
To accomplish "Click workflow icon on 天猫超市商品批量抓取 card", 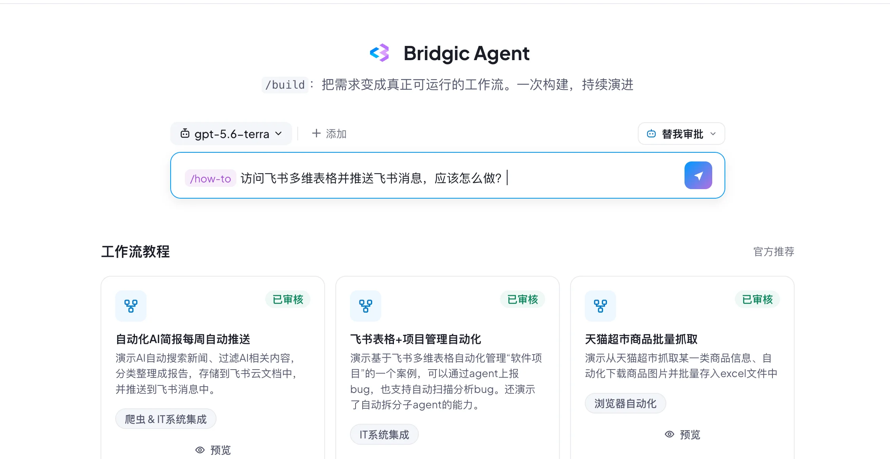I will coord(601,306).
